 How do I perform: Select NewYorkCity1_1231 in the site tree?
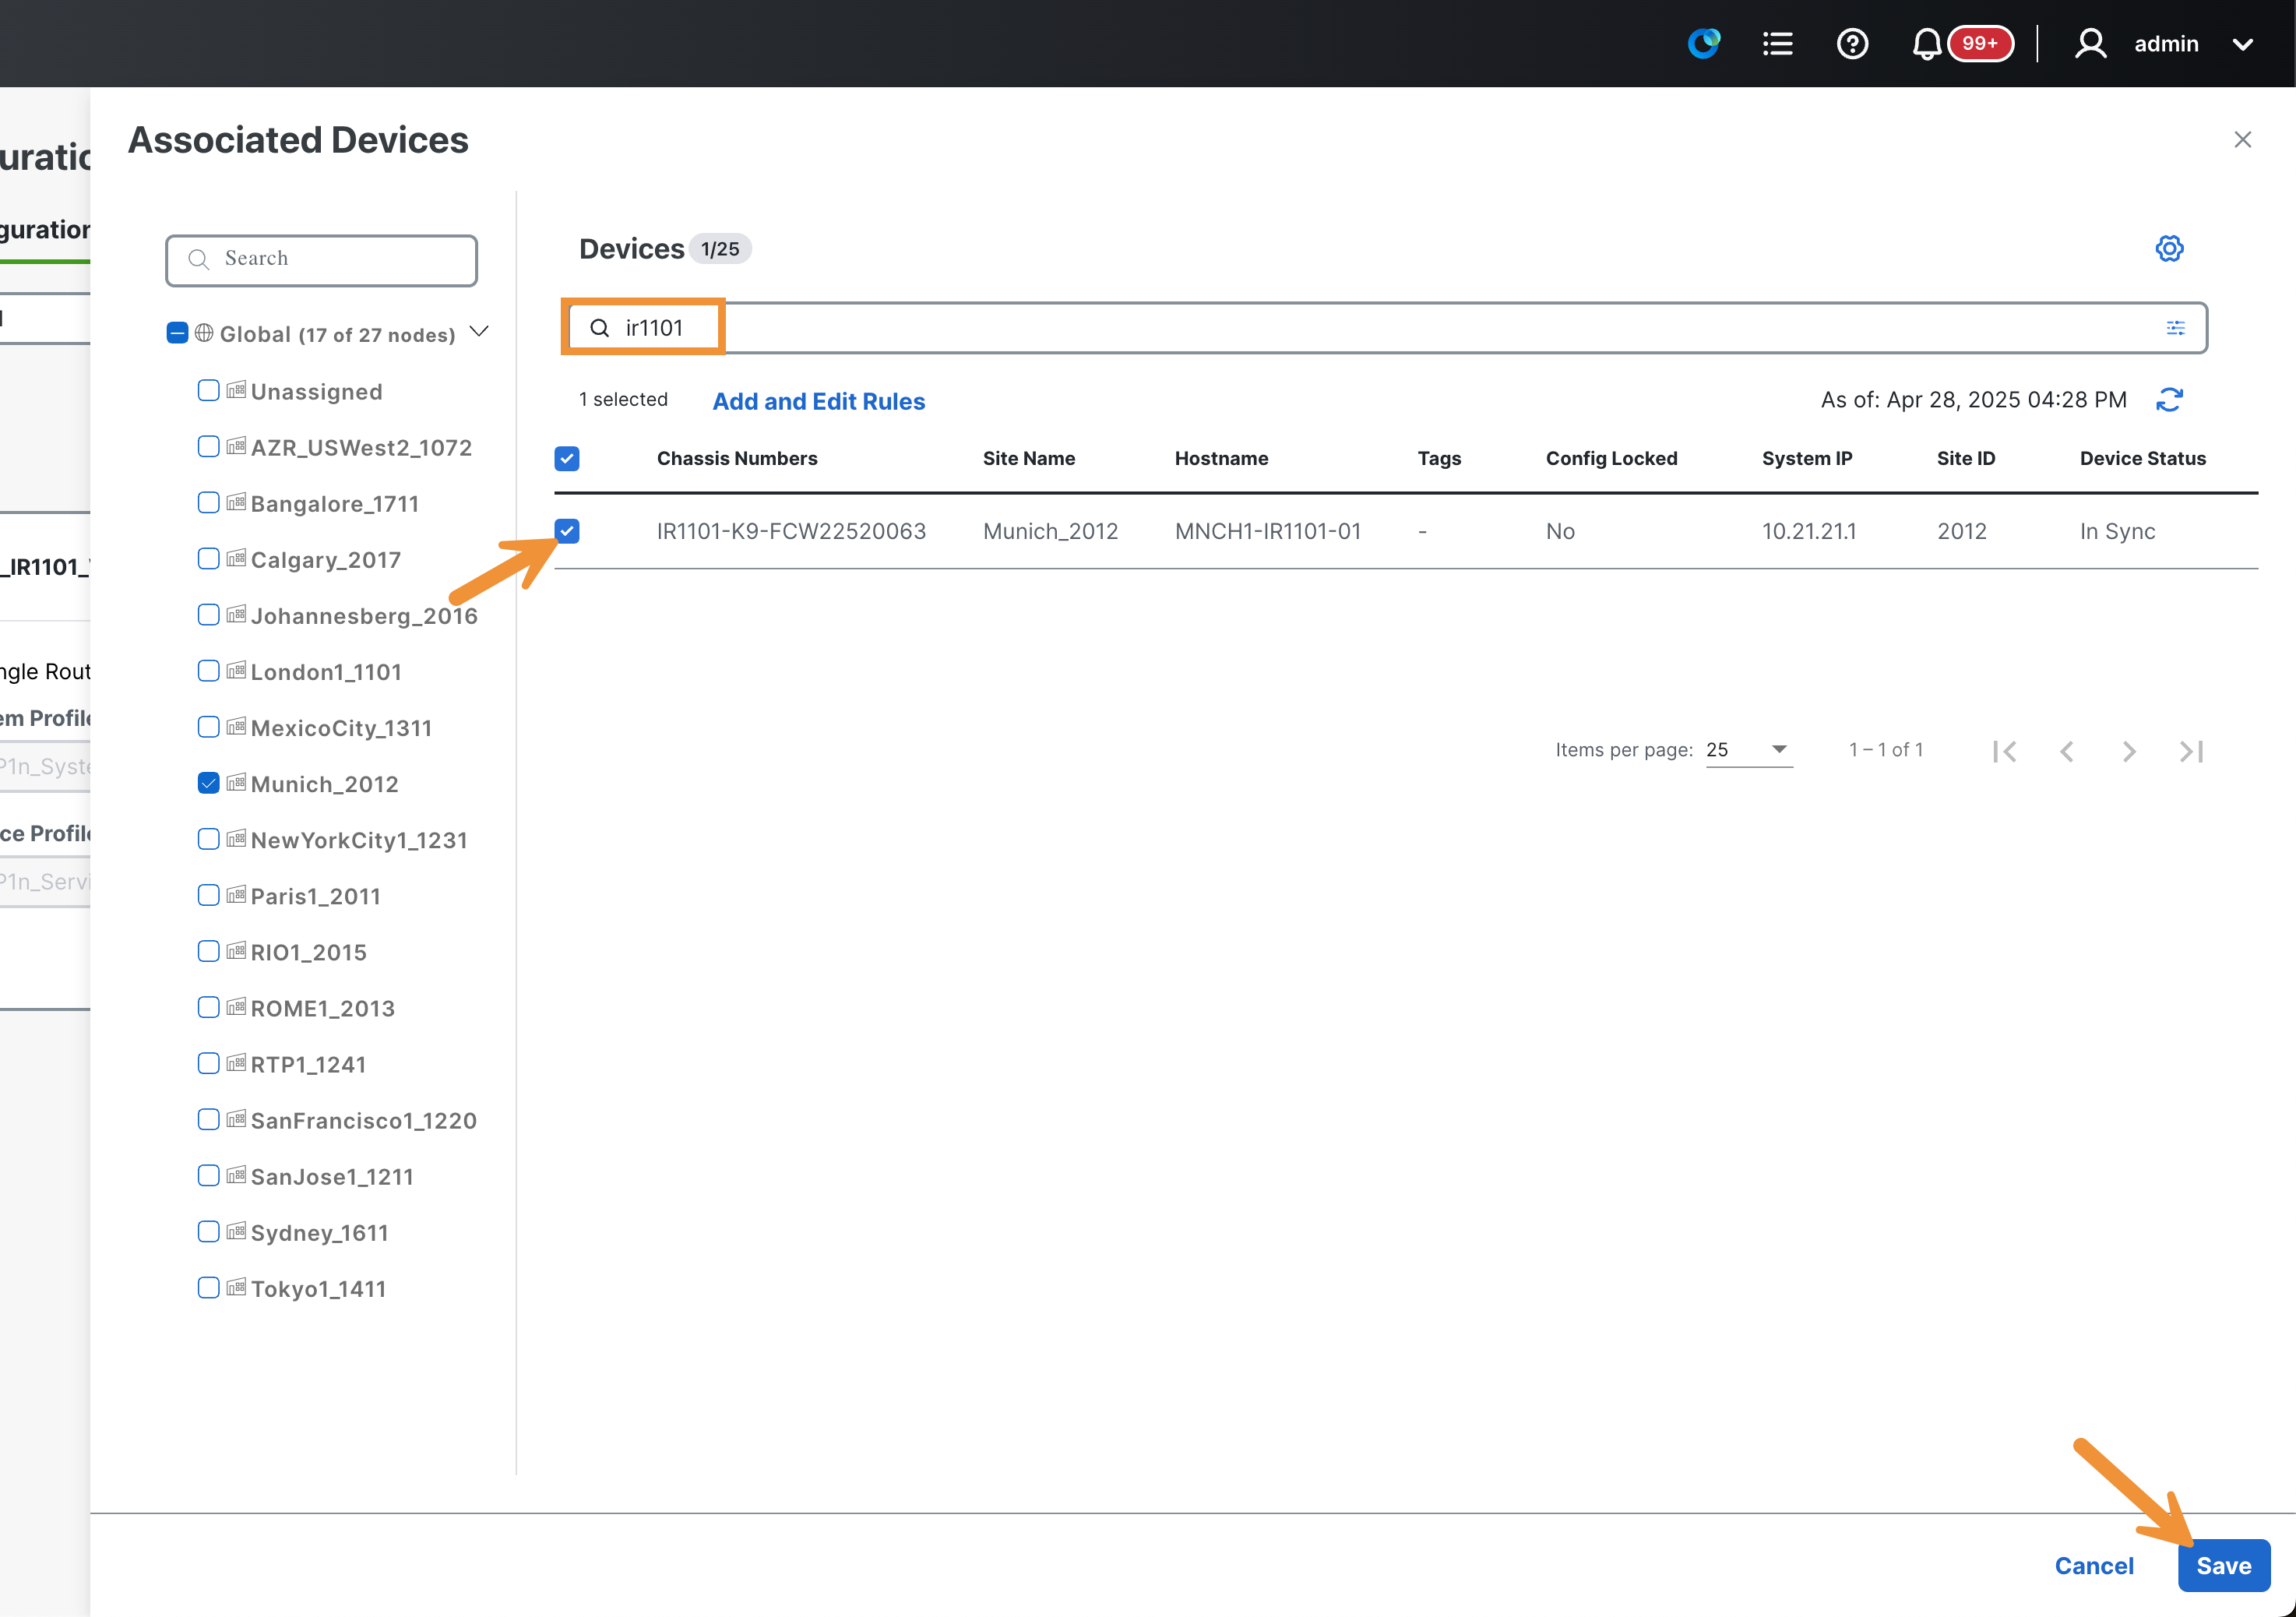click(x=359, y=840)
